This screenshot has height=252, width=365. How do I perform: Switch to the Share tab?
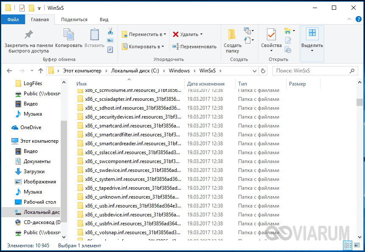click(x=74, y=19)
